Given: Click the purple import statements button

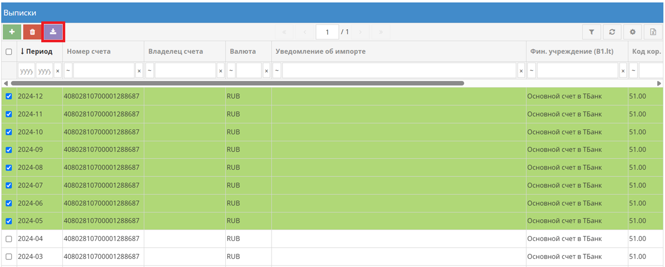Looking at the screenshot, I should 53,32.
